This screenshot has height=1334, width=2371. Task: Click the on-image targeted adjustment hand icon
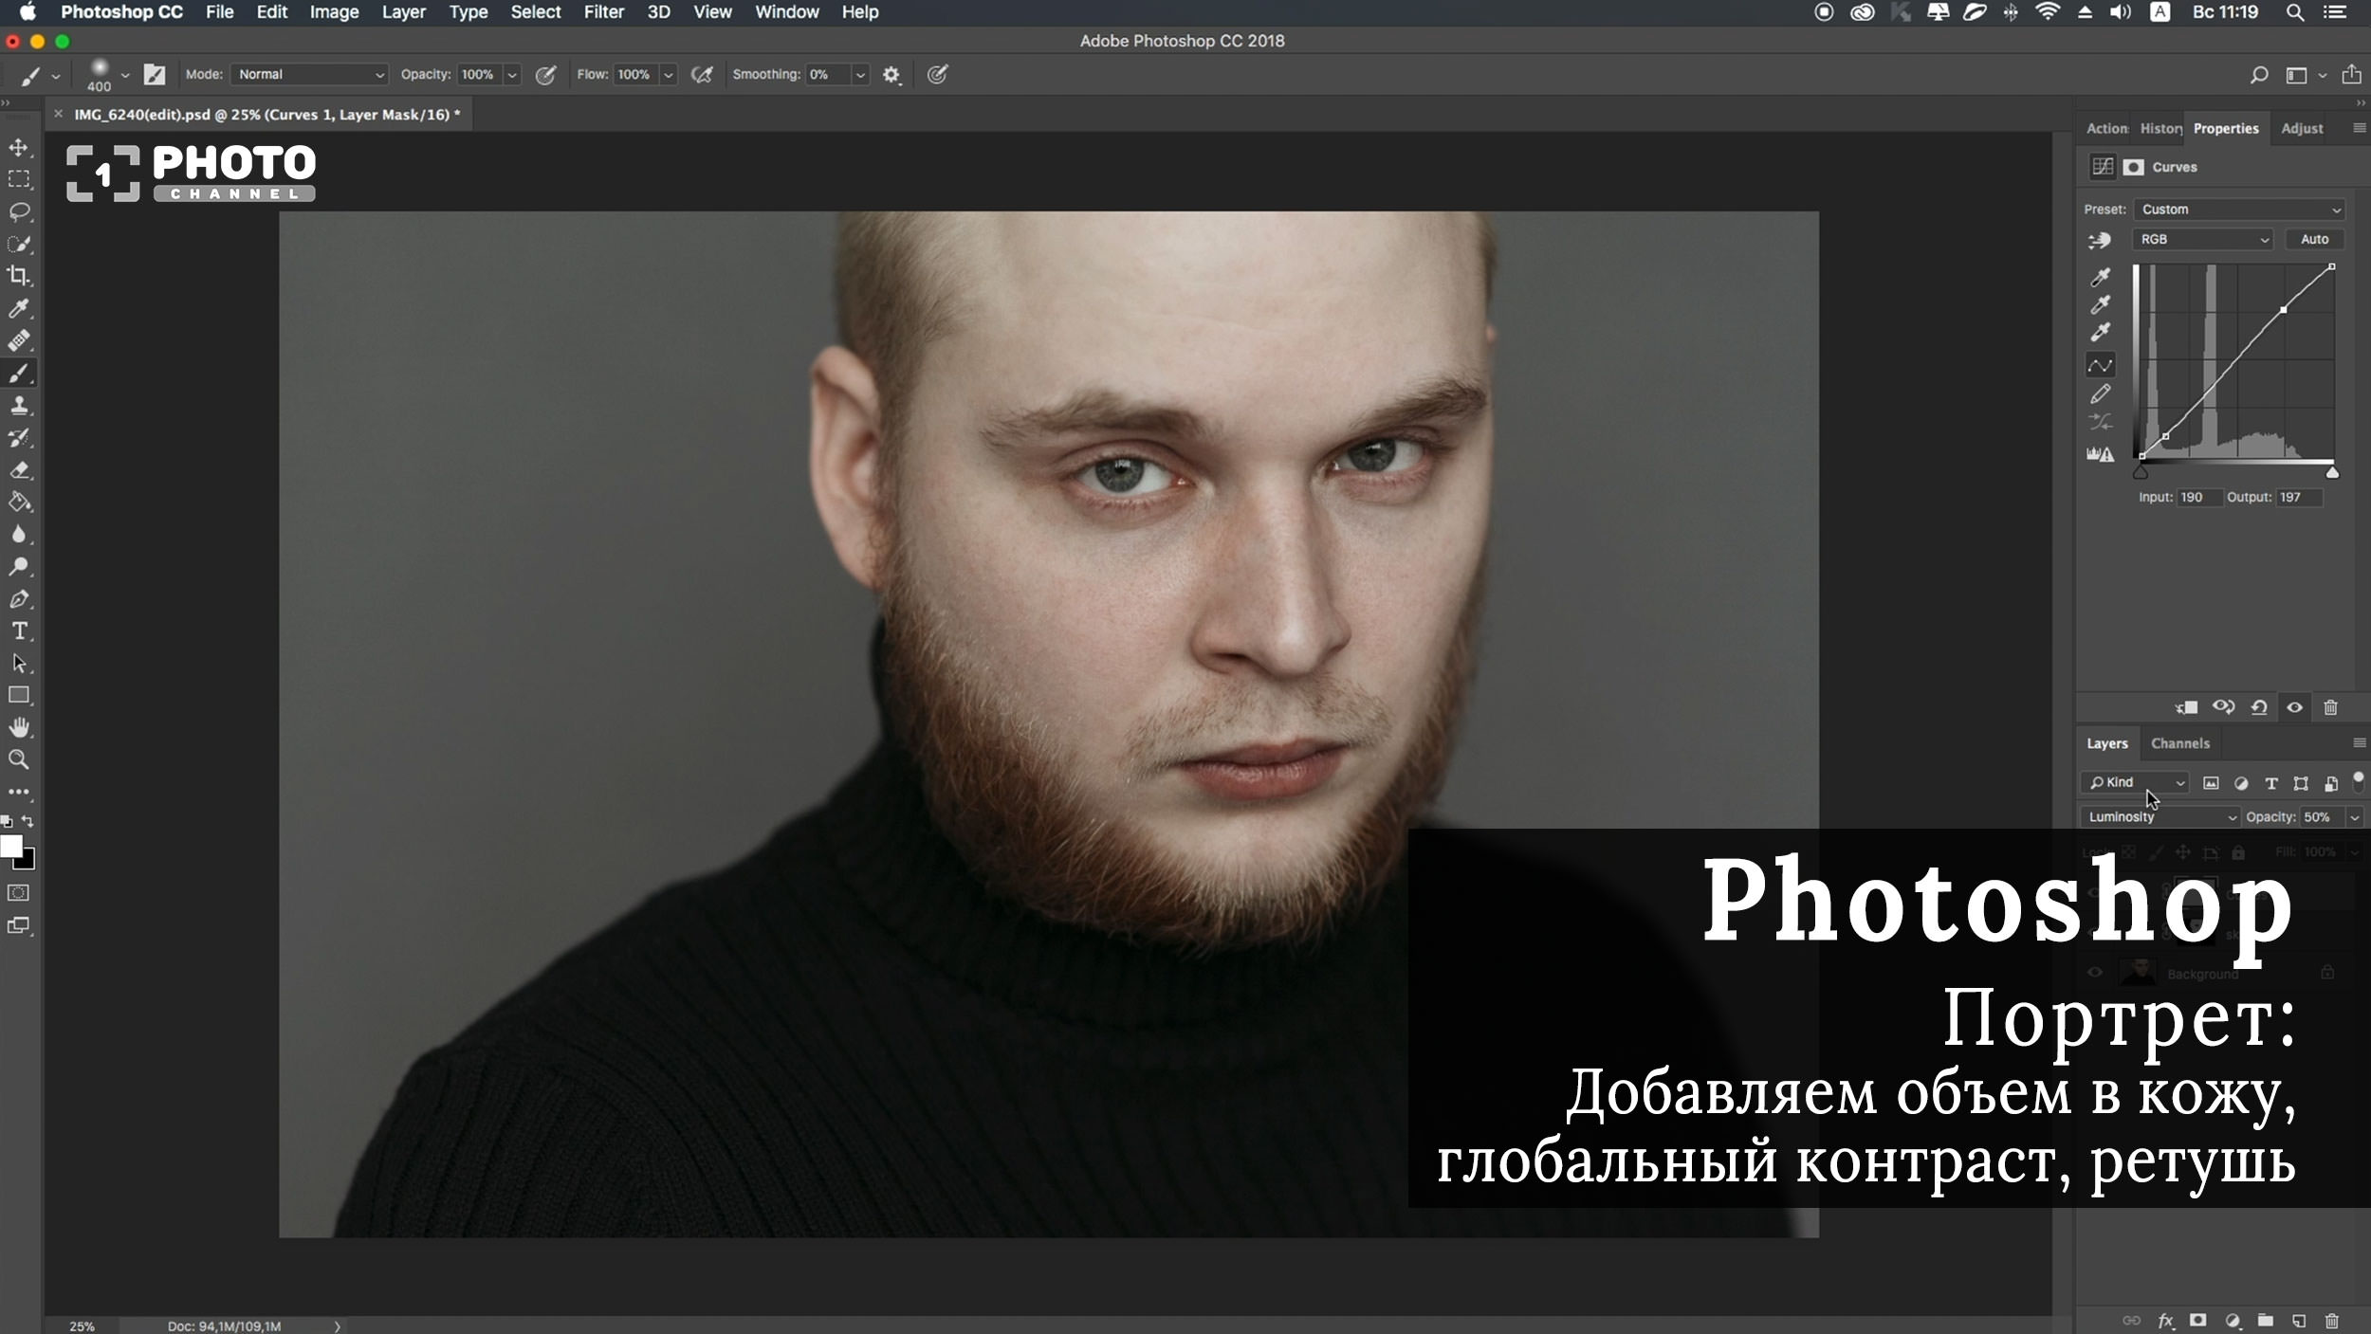click(x=2100, y=241)
